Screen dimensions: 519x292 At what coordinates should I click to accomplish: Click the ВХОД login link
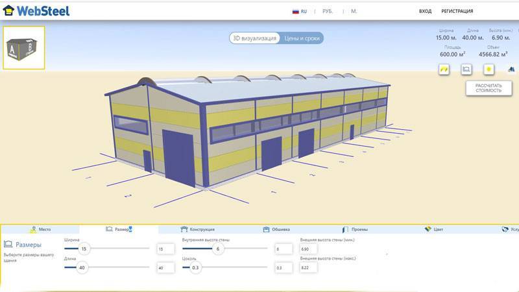click(425, 11)
